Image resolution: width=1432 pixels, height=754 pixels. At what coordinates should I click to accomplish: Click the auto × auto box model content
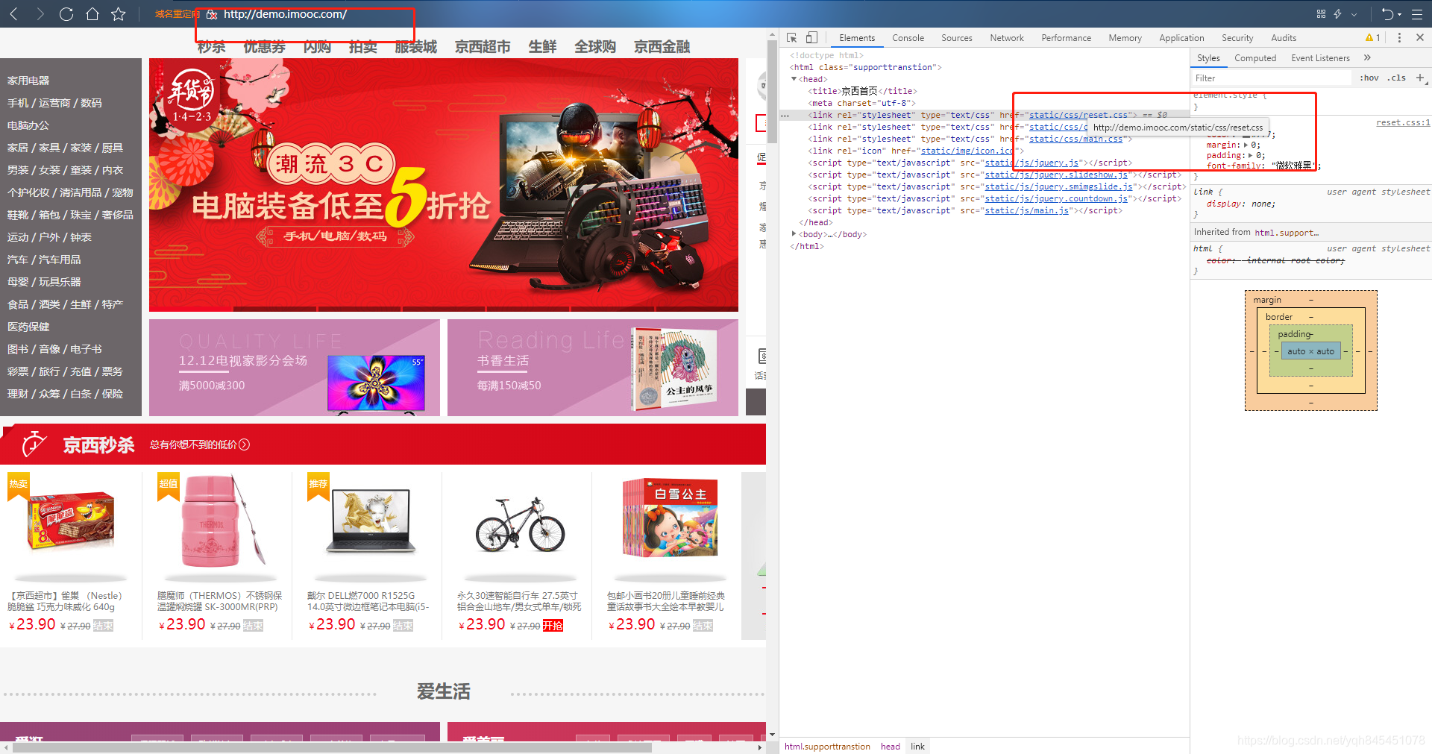click(x=1310, y=351)
